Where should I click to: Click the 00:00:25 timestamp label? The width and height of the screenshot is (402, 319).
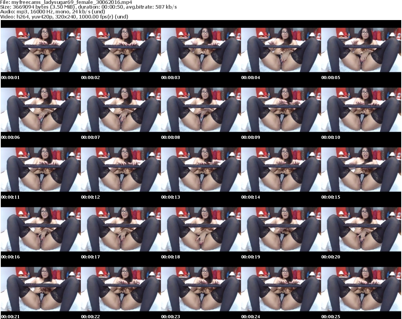pos(331,316)
